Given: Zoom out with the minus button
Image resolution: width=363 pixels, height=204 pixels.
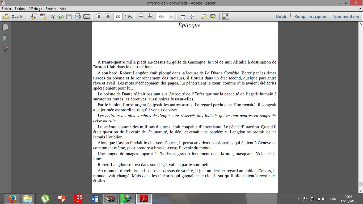Looking at the screenshot, I should (x=141, y=16).
